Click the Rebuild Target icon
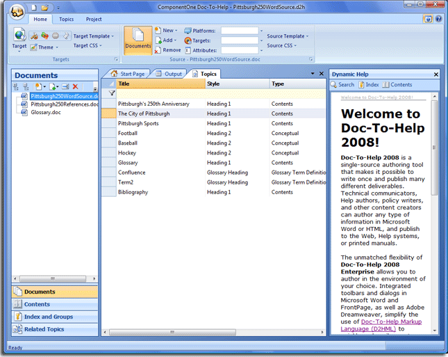Viewport: 448px width, 357px height. click(x=45, y=35)
